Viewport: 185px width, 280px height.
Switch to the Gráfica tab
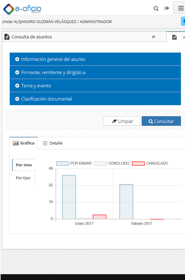click(x=23, y=143)
